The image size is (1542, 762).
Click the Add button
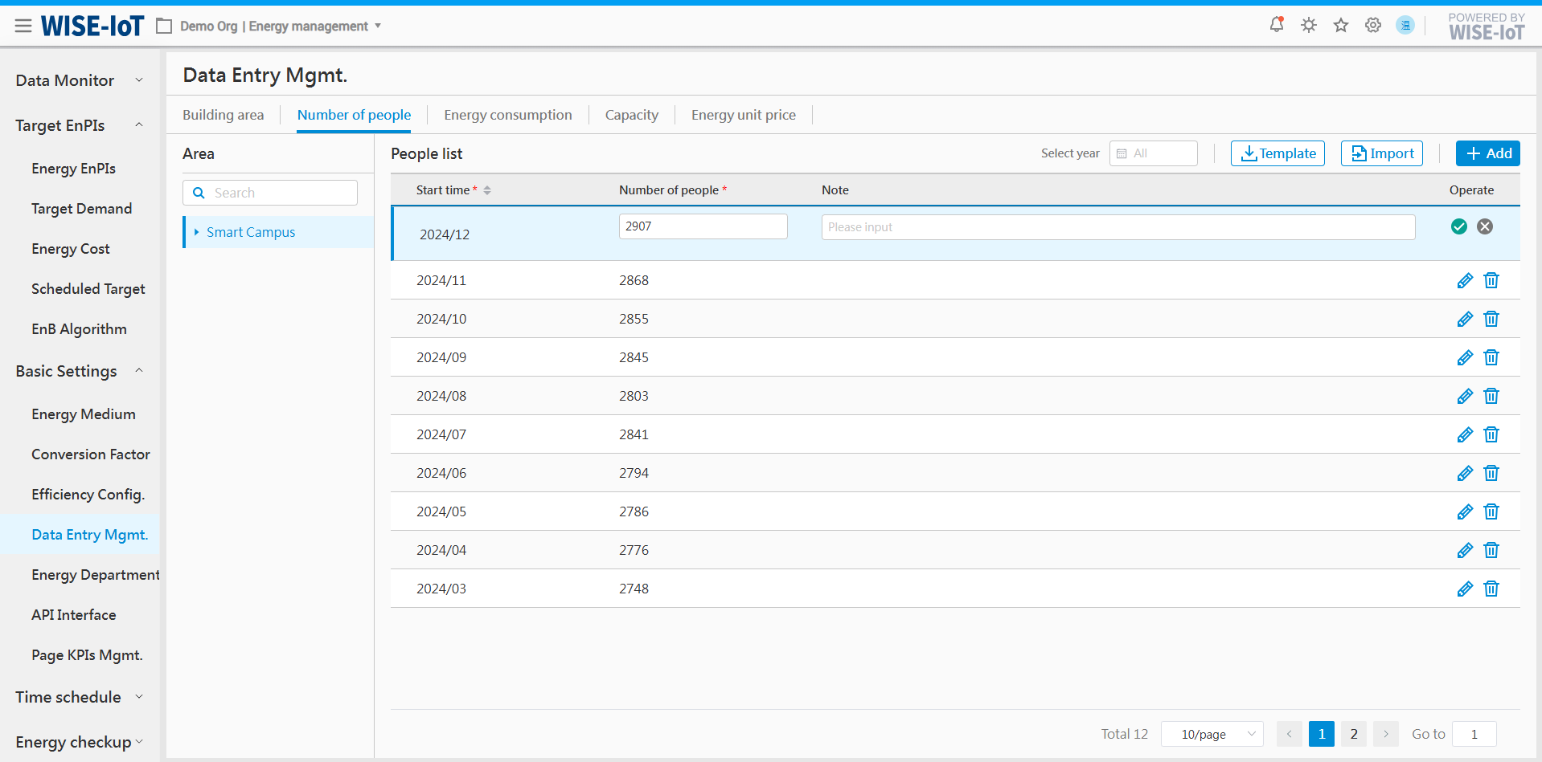click(x=1487, y=153)
